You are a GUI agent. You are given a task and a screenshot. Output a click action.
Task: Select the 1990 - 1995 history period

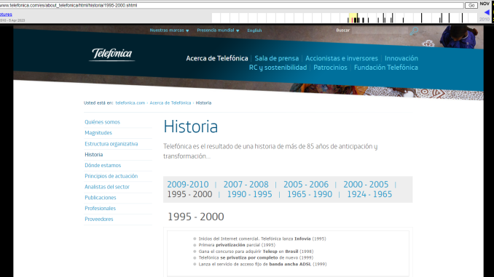coord(249,194)
